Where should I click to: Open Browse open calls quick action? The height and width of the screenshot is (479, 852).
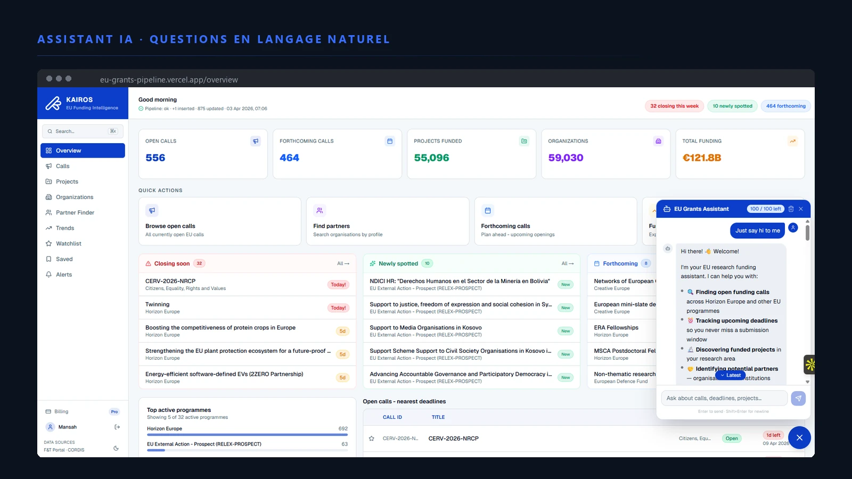click(x=220, y=221)
